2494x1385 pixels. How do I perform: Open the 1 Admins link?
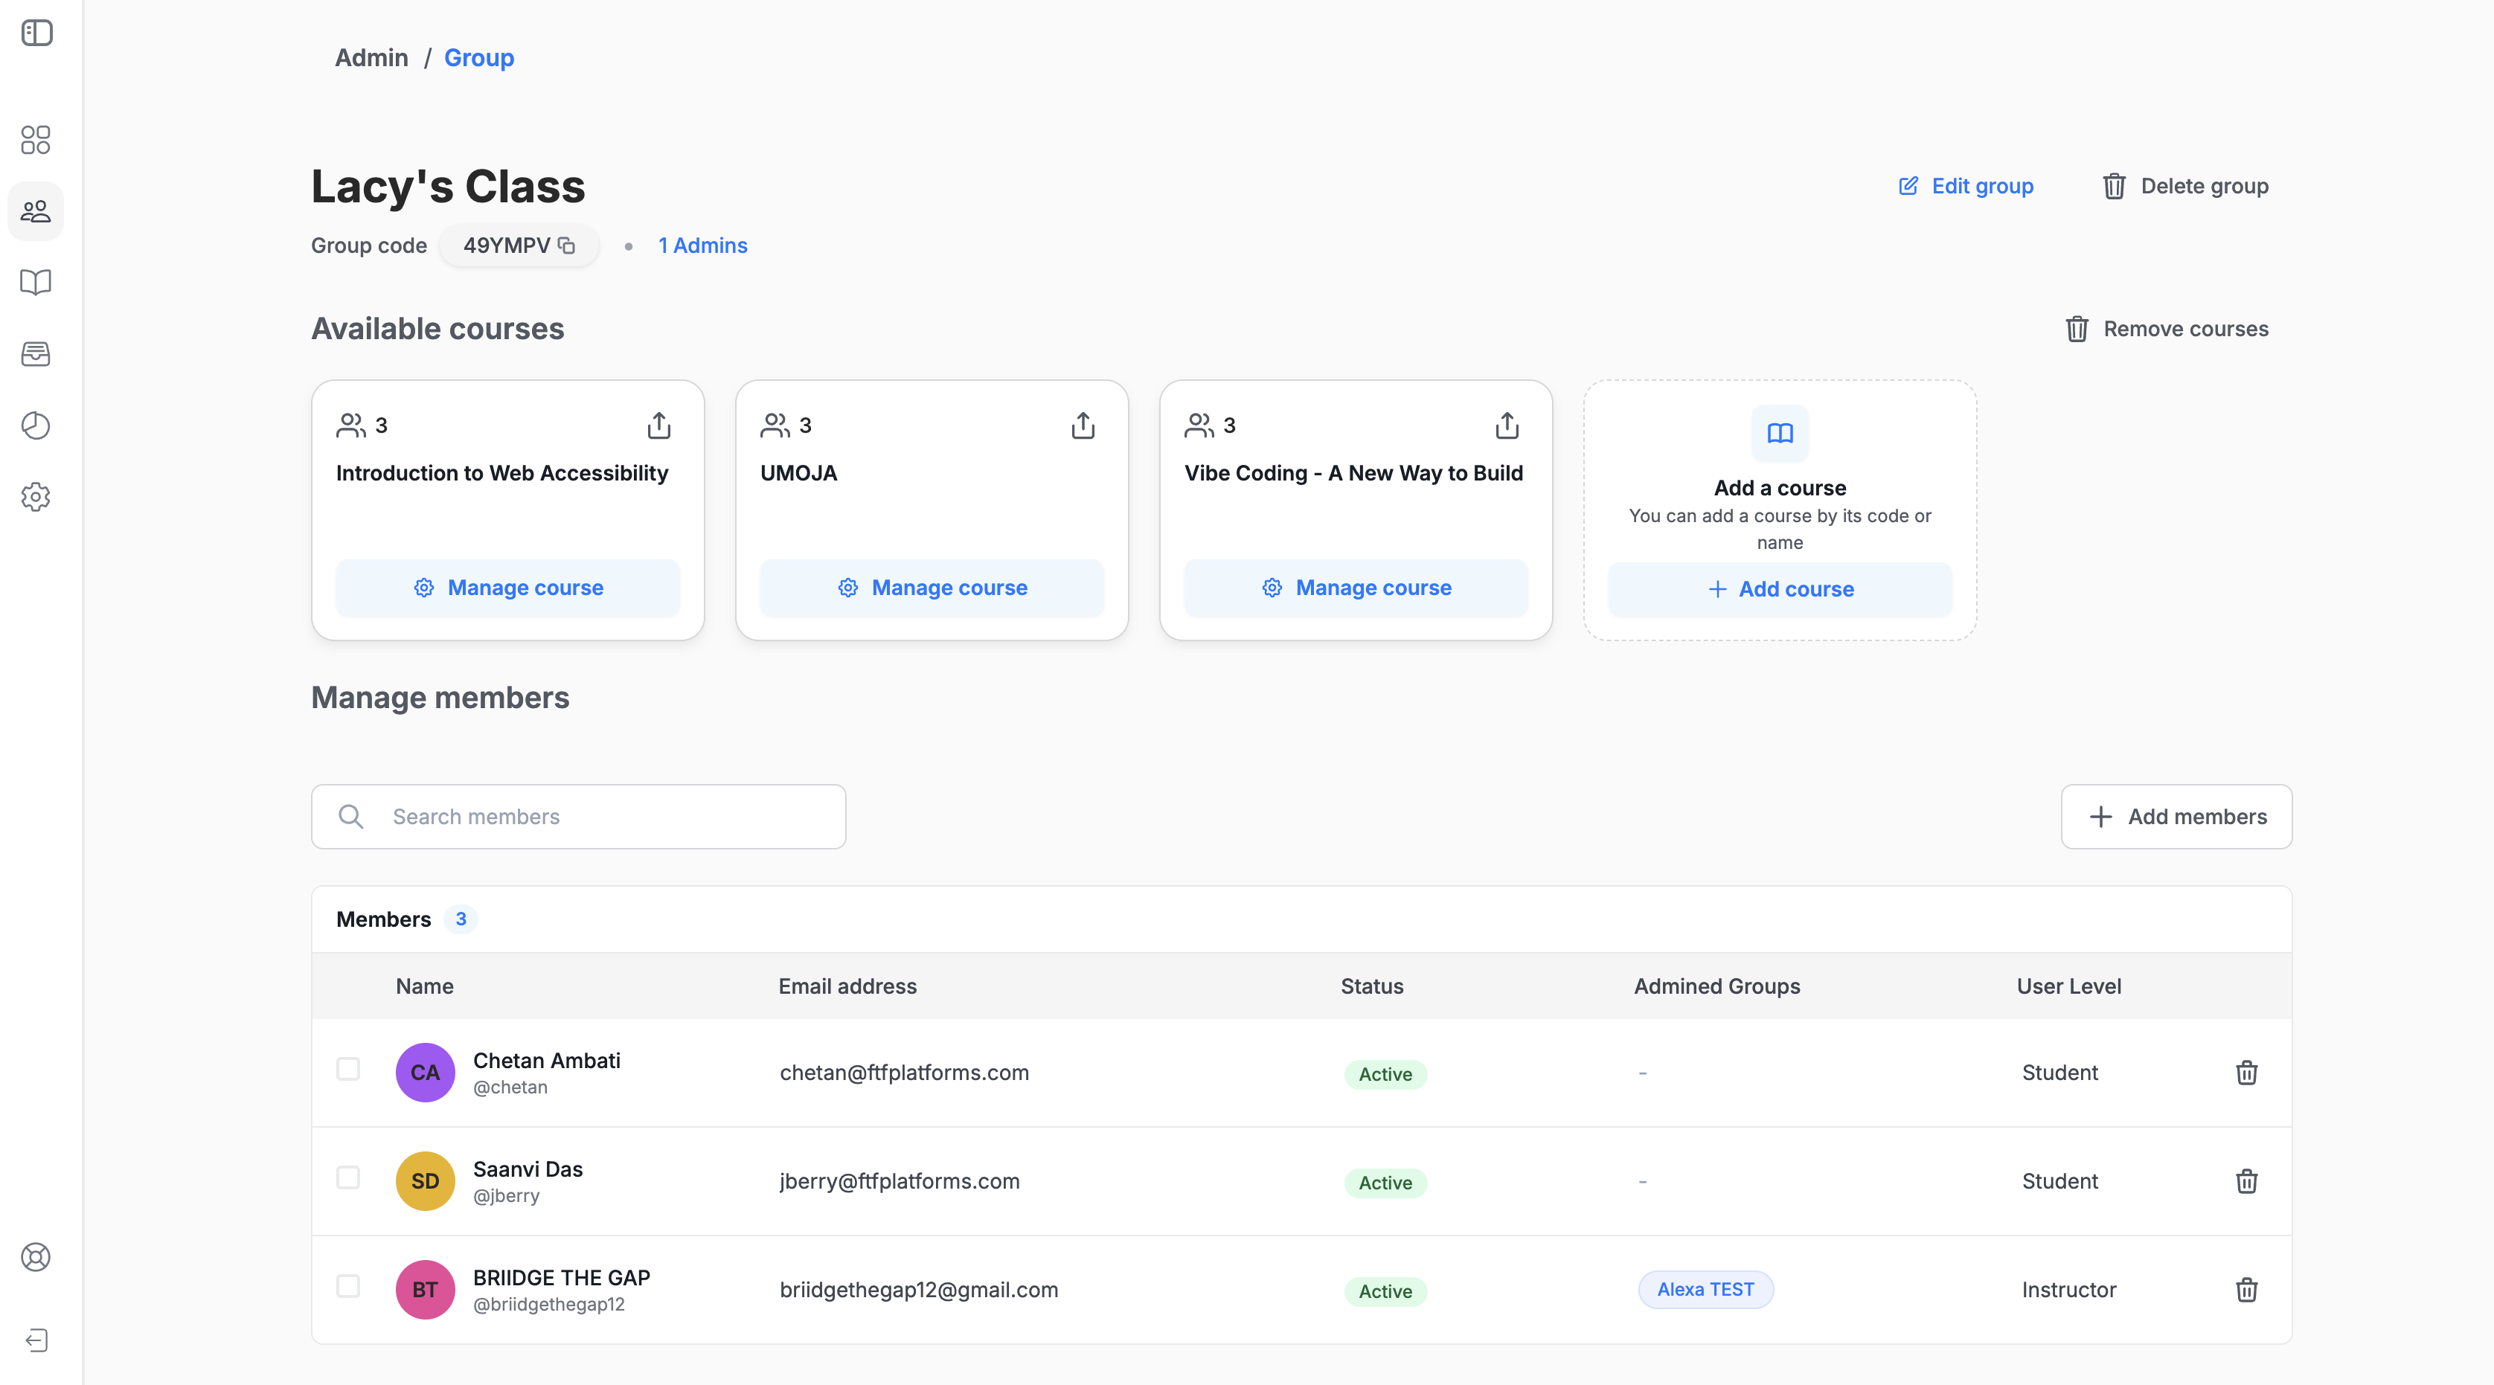(702, 245)
